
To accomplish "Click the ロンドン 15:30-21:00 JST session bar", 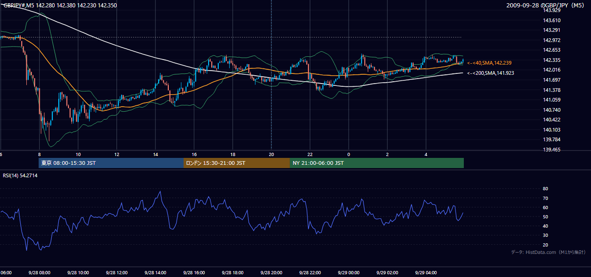I will 237,163.
